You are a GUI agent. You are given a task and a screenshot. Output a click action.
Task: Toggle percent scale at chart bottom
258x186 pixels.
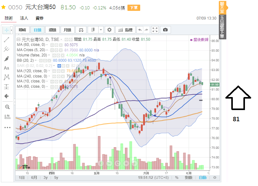(177, 178)
